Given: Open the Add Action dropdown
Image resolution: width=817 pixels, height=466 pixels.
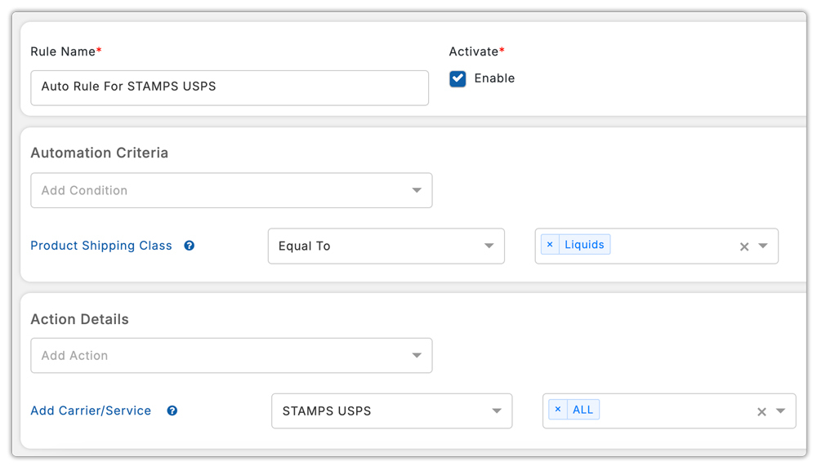Looking at the screenshot, I should click(231, 356).
